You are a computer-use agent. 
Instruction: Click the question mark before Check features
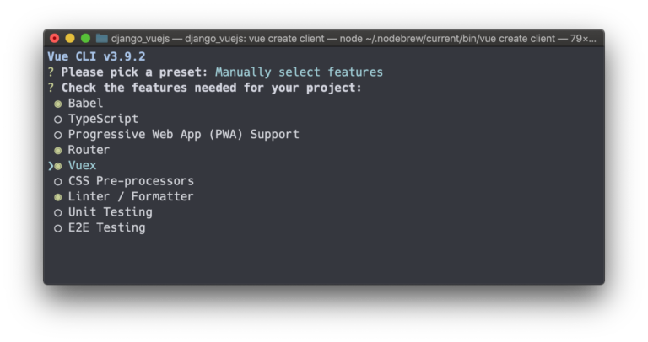[x=51, y=88]
